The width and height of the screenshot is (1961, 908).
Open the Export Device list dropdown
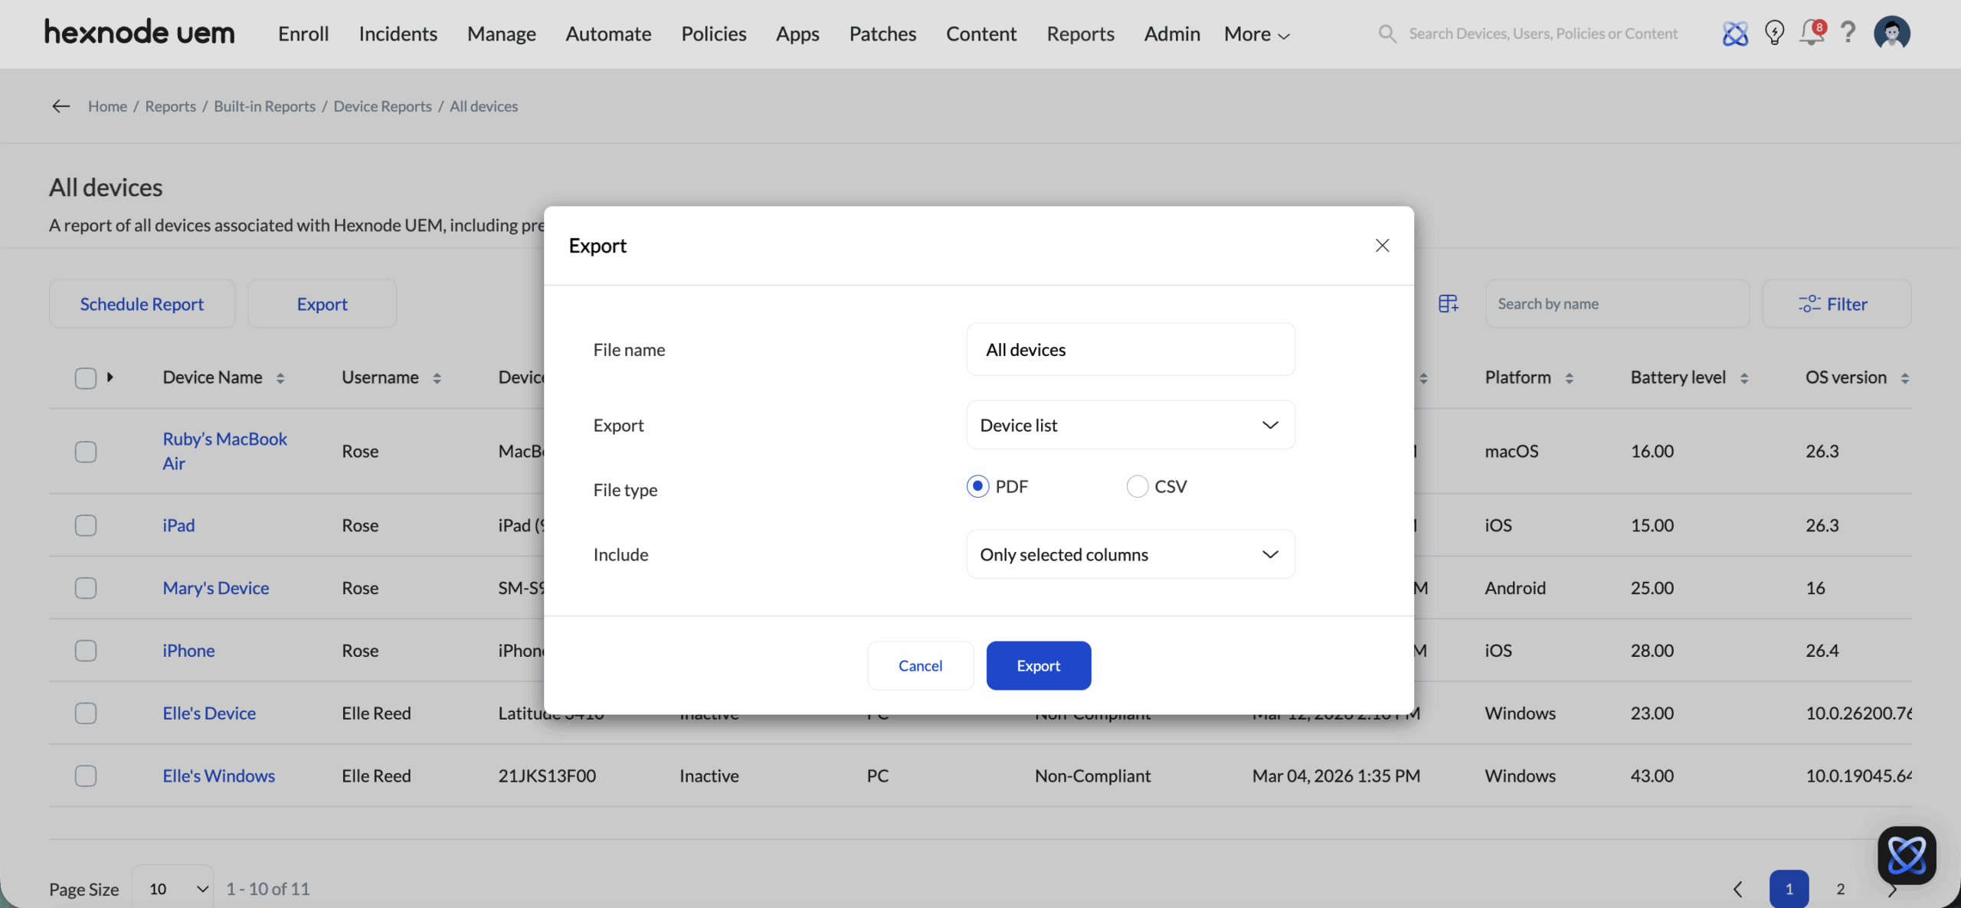click(x=1131, y=425)
